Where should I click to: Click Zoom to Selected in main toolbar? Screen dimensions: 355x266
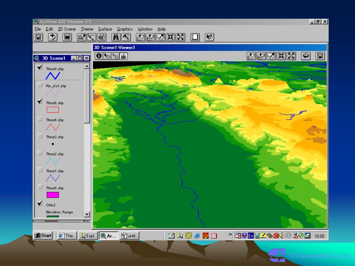pos(161,37)
